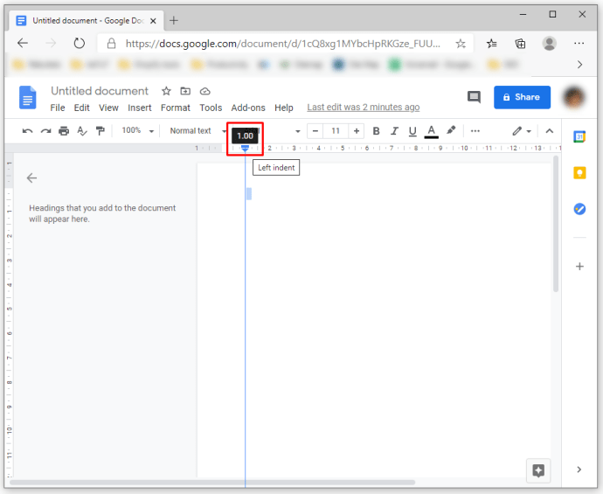The height and width of the screenshot is (494, 603).
Task: Open the Normal text style dropdown
Action: pyautogui.click(x=198, y=131)
